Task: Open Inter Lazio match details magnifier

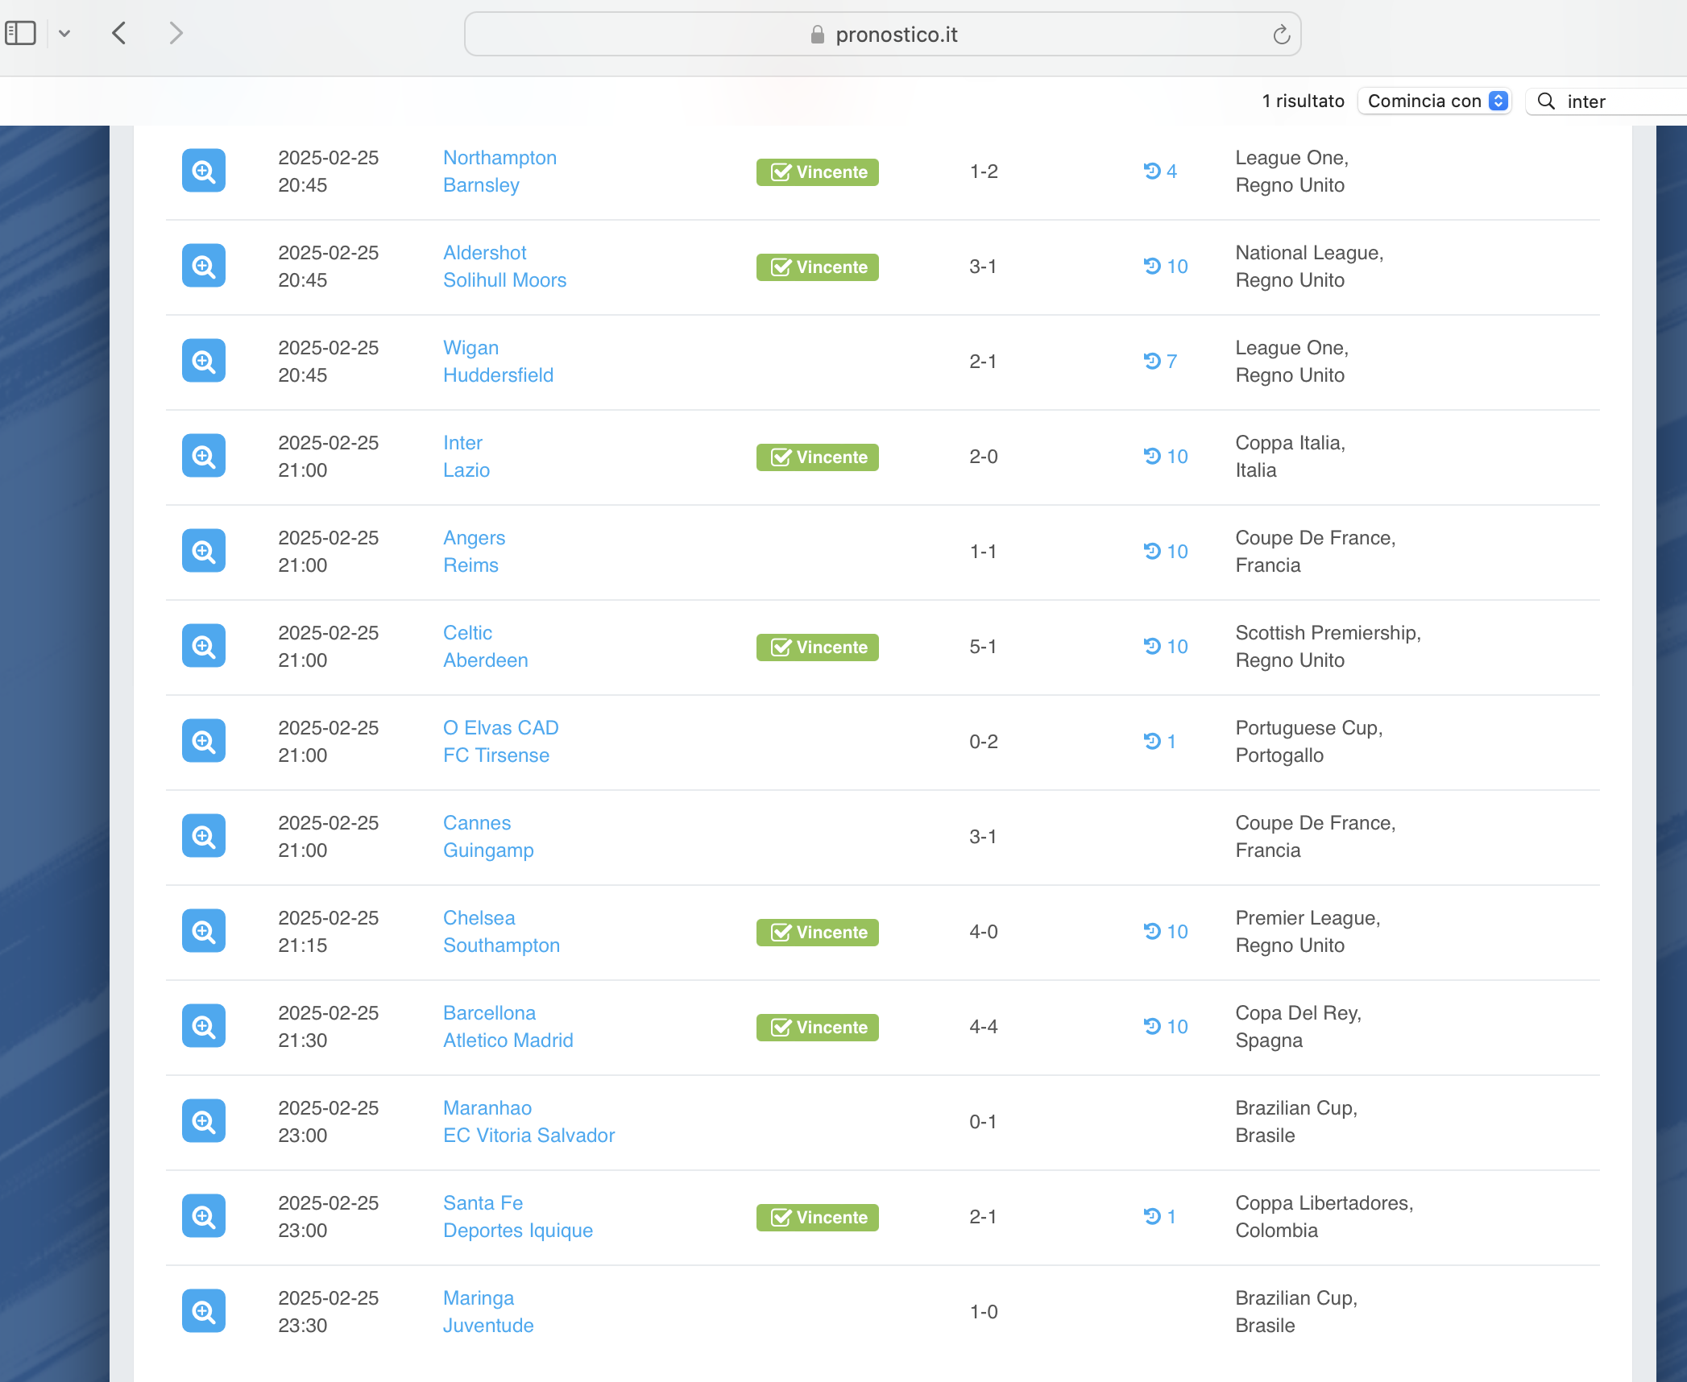Action: [x=204, y=456]
